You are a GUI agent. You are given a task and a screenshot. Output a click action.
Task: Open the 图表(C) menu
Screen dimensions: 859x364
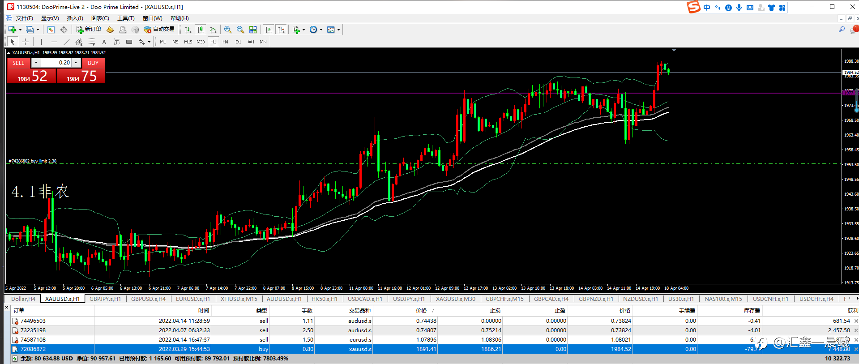click(100, 18)
